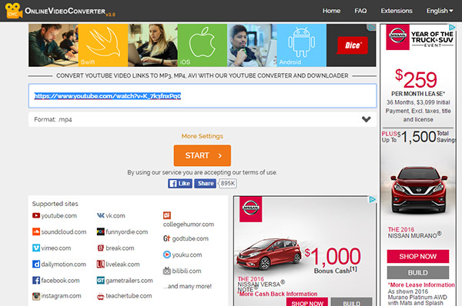Click the 'Supported sites' heading text
Viewport: 462px width, 306px height.
[55, 204]
